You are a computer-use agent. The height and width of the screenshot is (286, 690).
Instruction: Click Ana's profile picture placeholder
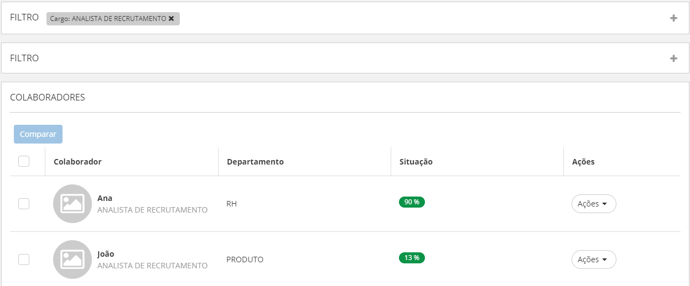pos(72,204)
